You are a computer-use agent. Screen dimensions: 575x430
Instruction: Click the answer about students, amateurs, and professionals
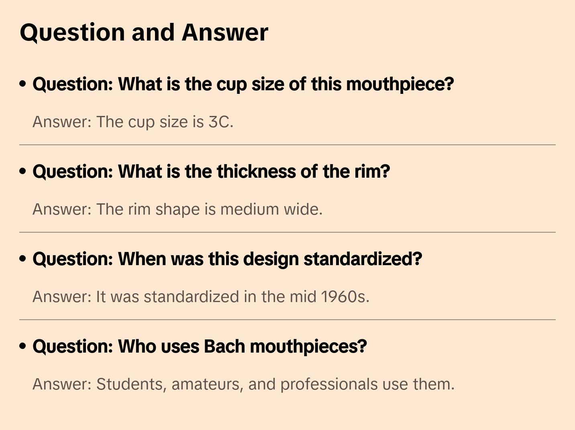pyautogui.click(x=243, y=384)
